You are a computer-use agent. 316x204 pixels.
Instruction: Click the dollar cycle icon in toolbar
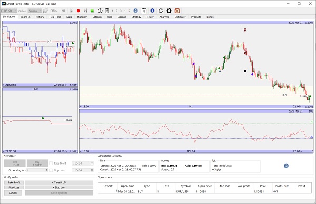point(100,11)
